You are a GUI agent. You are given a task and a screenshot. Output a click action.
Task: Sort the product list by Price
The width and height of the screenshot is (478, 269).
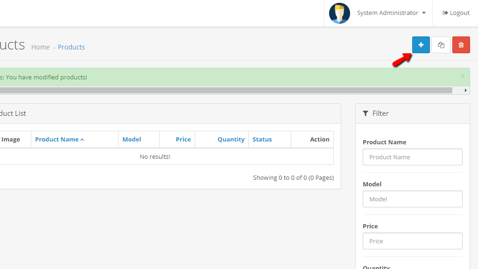coord(183,139)
